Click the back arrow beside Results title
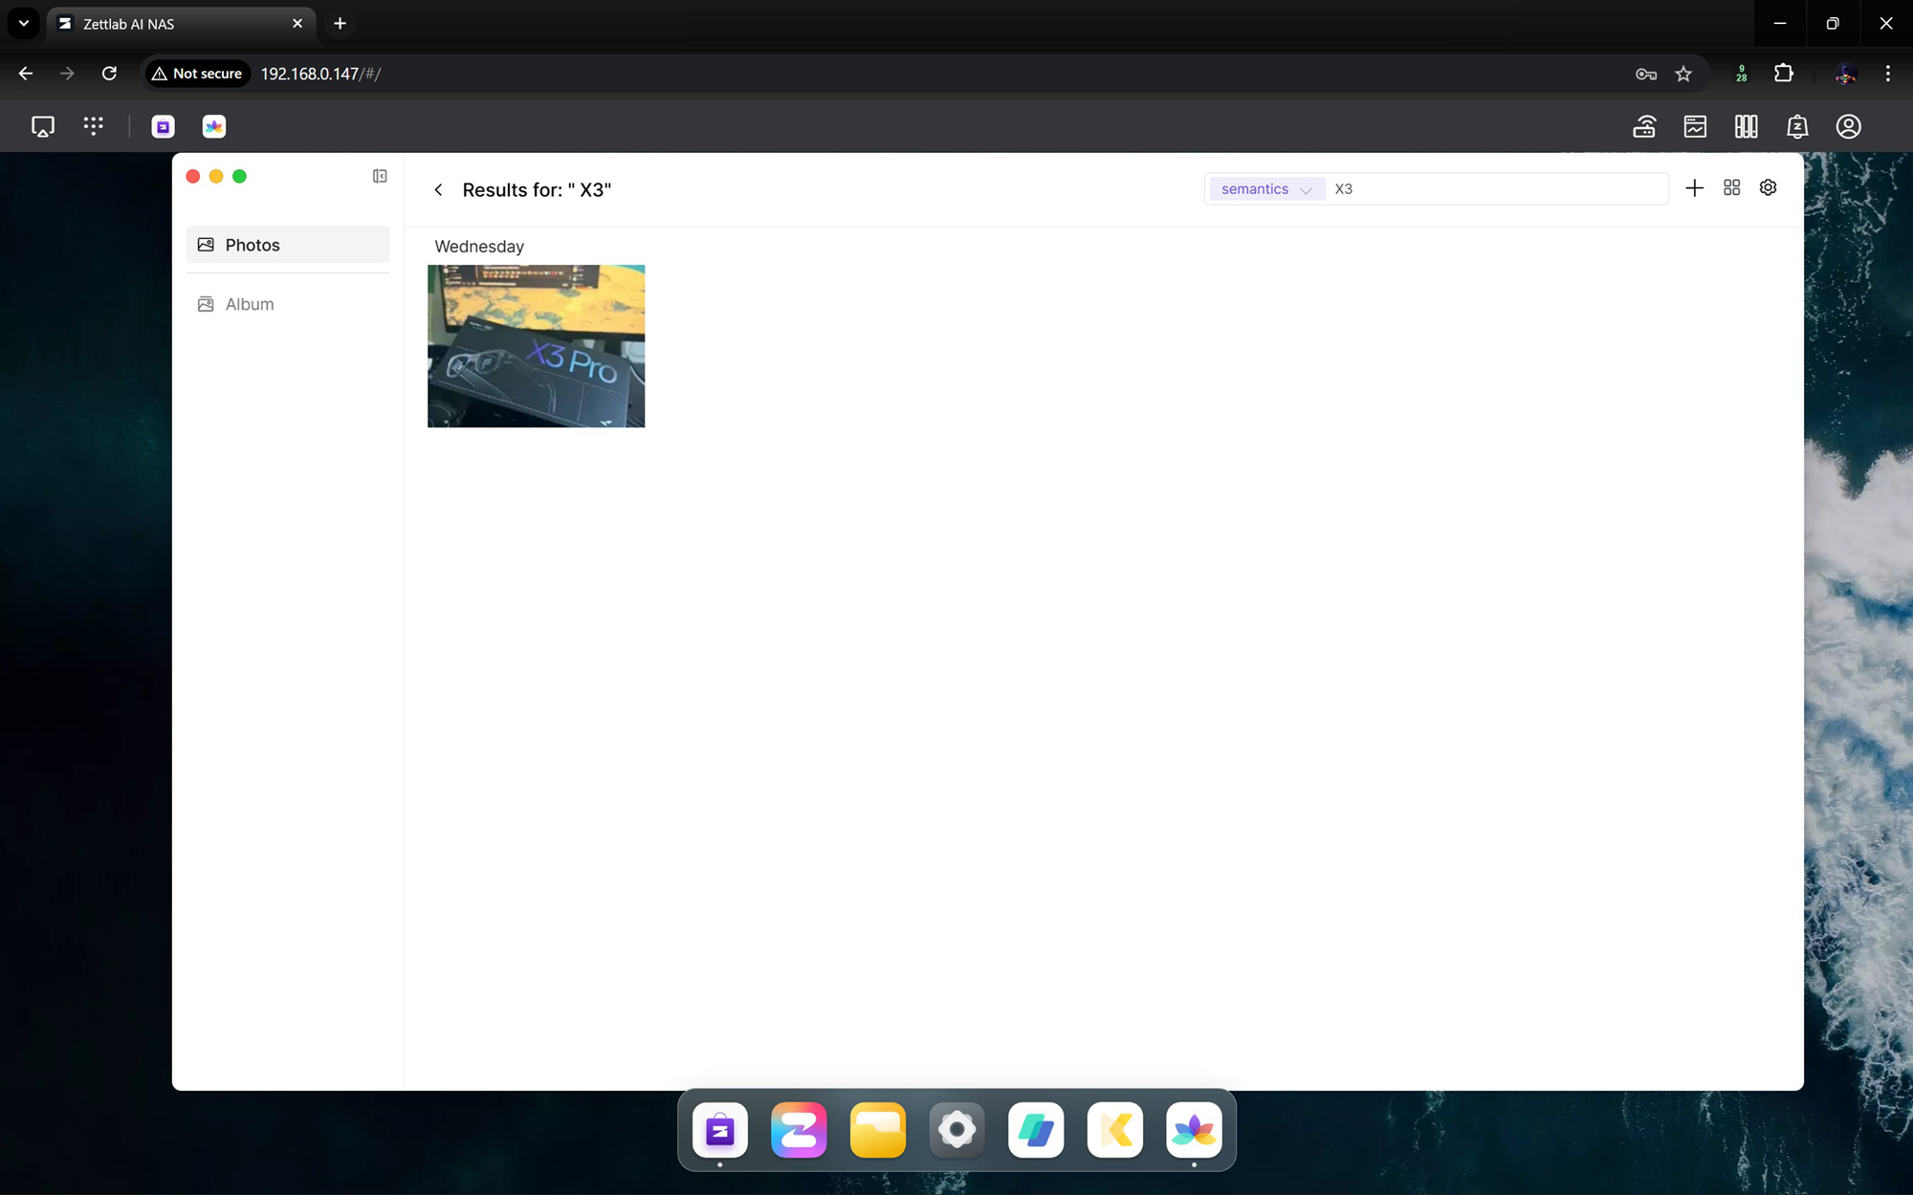This screenshot has width=1913, height=1195. [438, 190]
